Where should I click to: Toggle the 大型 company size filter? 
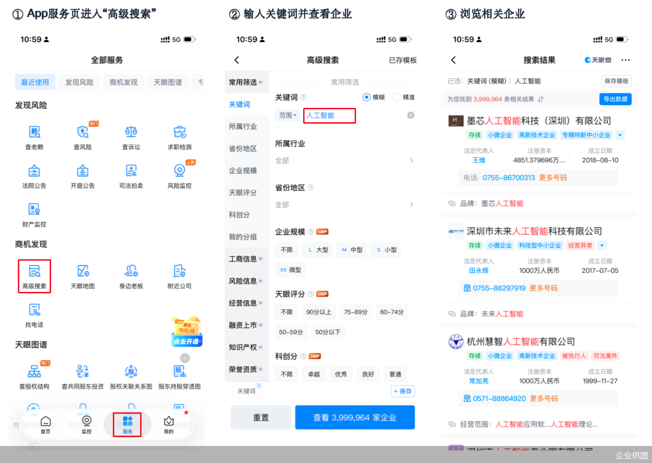pyautogui.click(x=317, y=250)
